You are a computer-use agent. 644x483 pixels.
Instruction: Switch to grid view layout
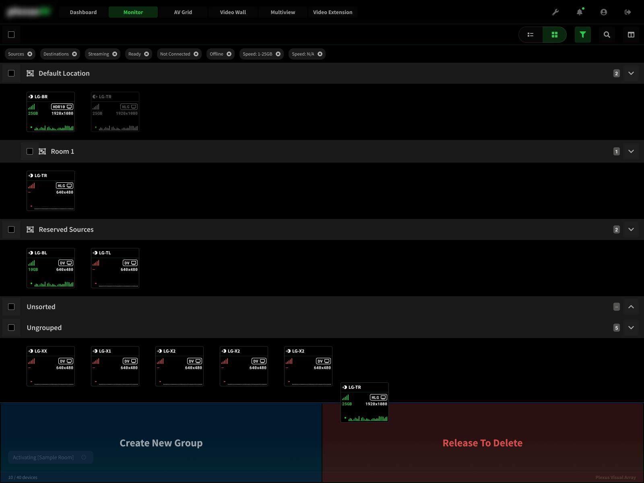click(x=555, y=35)
